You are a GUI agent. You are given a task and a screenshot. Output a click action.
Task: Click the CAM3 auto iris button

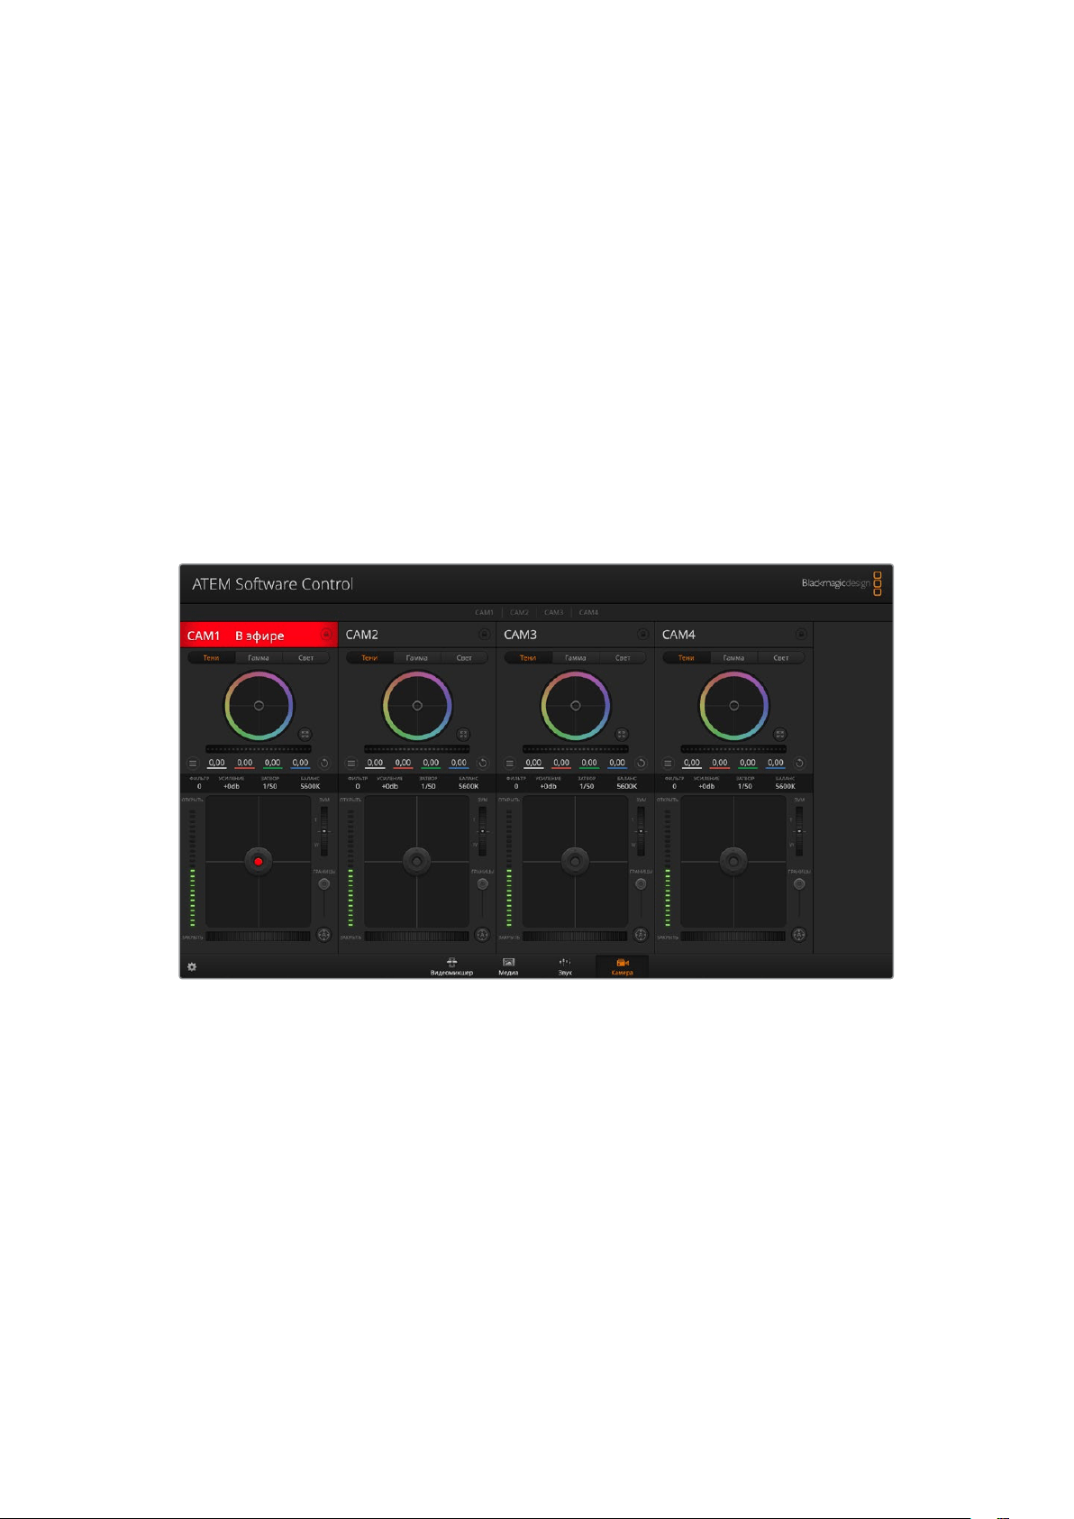pyautogui.click(x=641, y=935)
